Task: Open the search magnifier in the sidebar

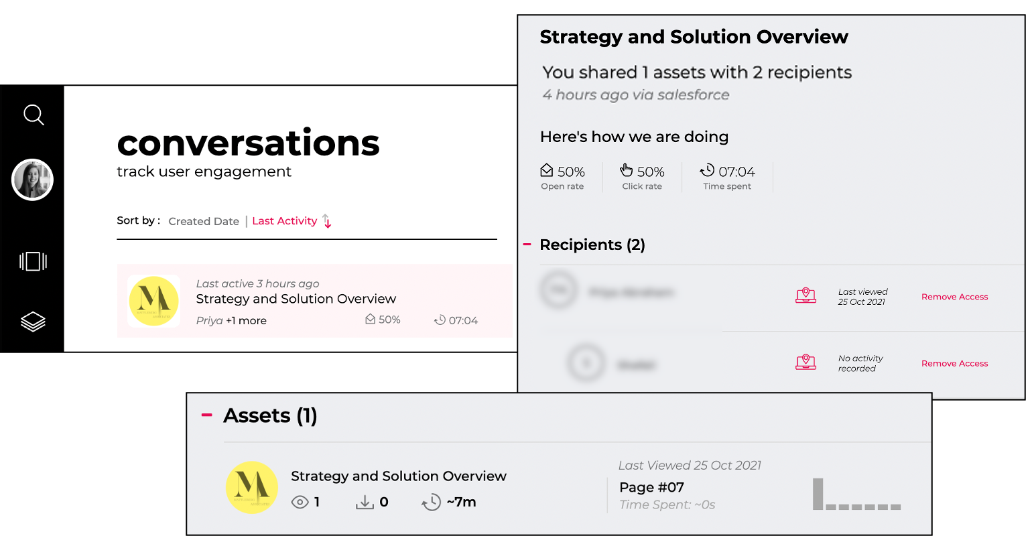Action: coord(34,115)
